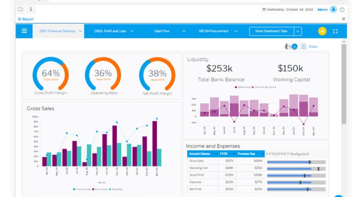Click the vertical scrollbar on right

click(344, 86)
